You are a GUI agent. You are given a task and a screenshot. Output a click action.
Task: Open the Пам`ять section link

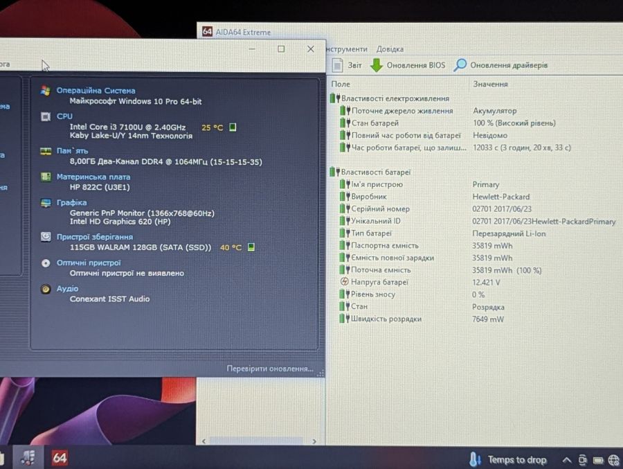(x=72, y=151)
